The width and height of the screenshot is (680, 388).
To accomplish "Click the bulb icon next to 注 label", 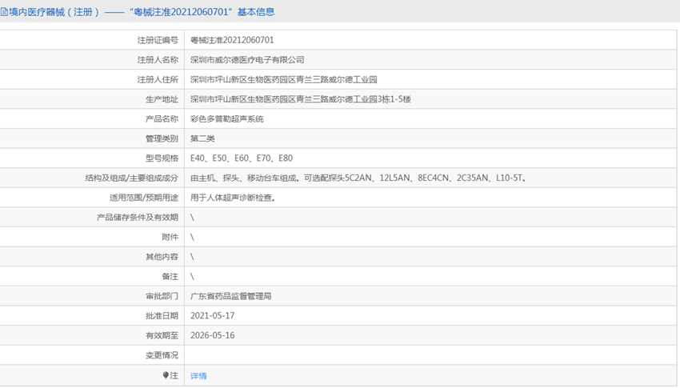I will [x=166, y=375].
